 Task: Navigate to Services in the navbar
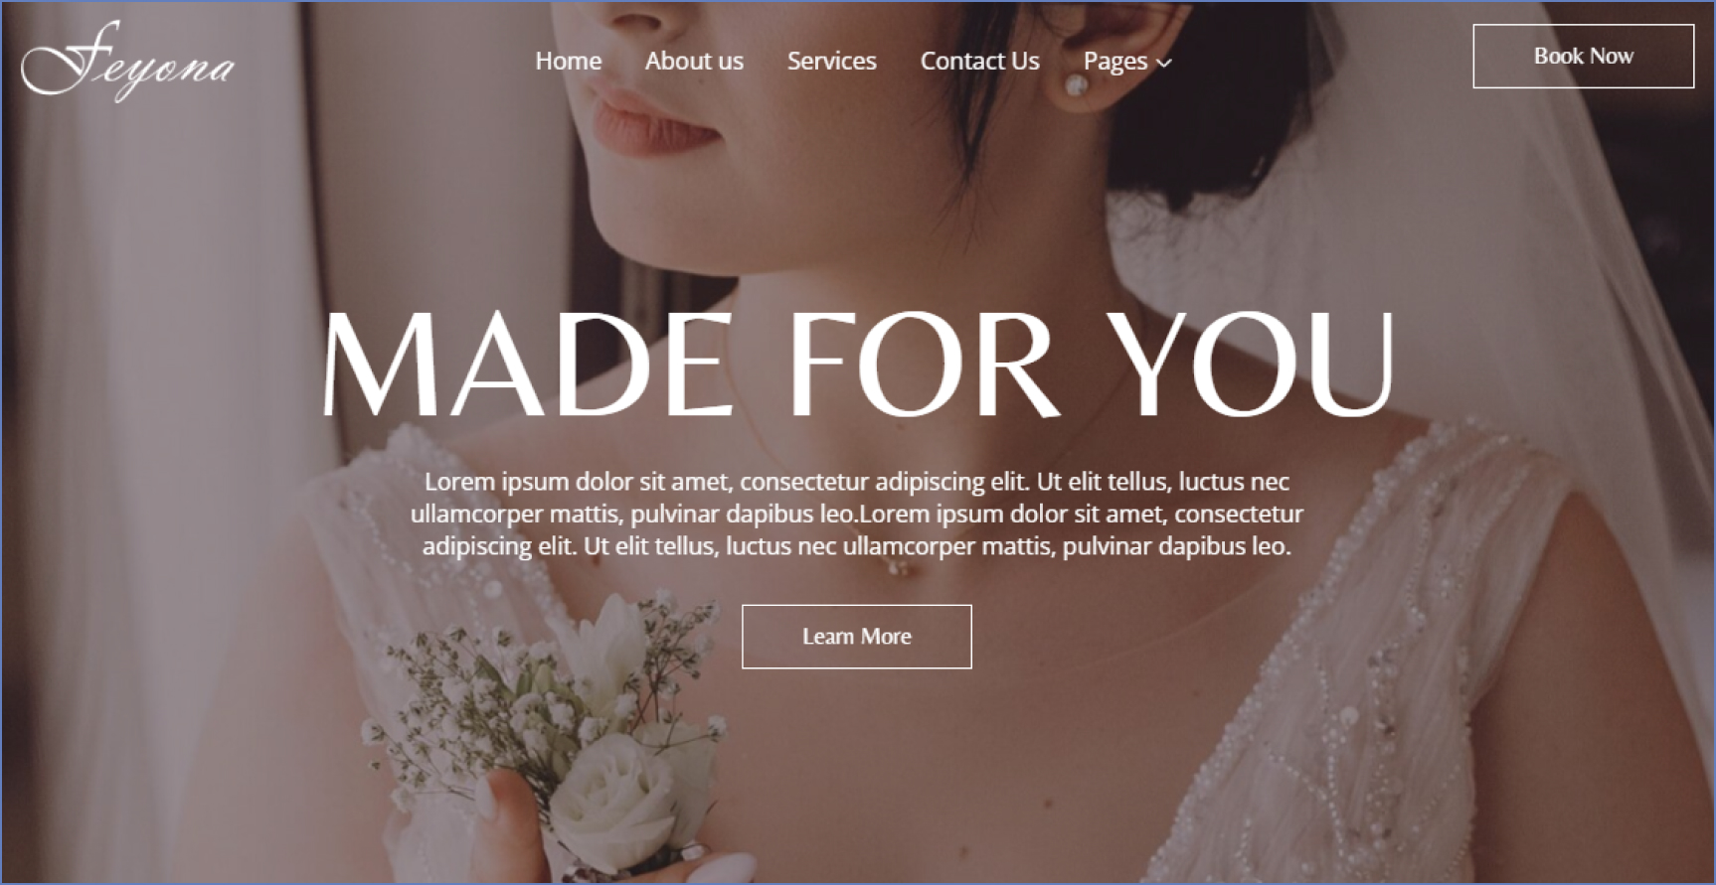click(x=831, y=61)
